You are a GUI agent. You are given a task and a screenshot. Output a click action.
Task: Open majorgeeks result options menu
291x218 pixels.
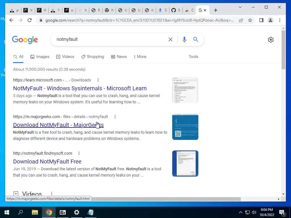(115, 117)
